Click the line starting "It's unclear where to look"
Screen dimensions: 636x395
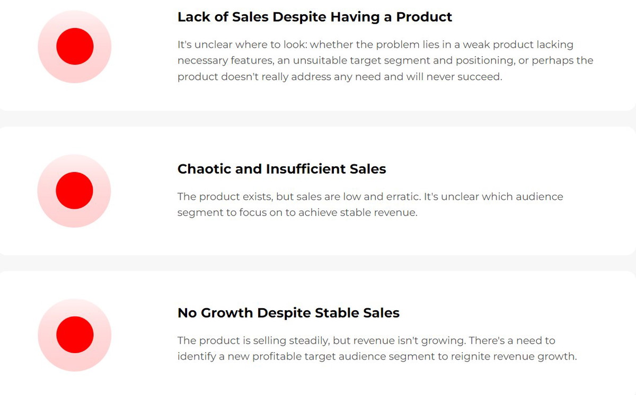(x=375, y=45)
